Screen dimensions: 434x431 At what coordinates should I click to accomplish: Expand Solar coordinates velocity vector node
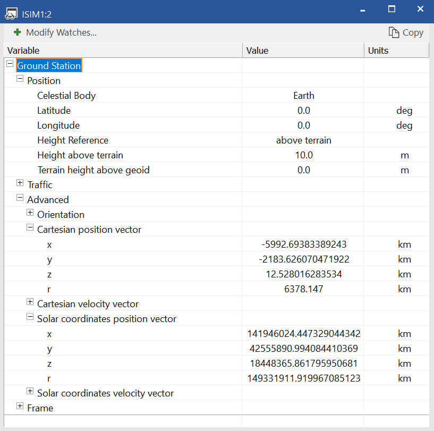tap(30, 391)
